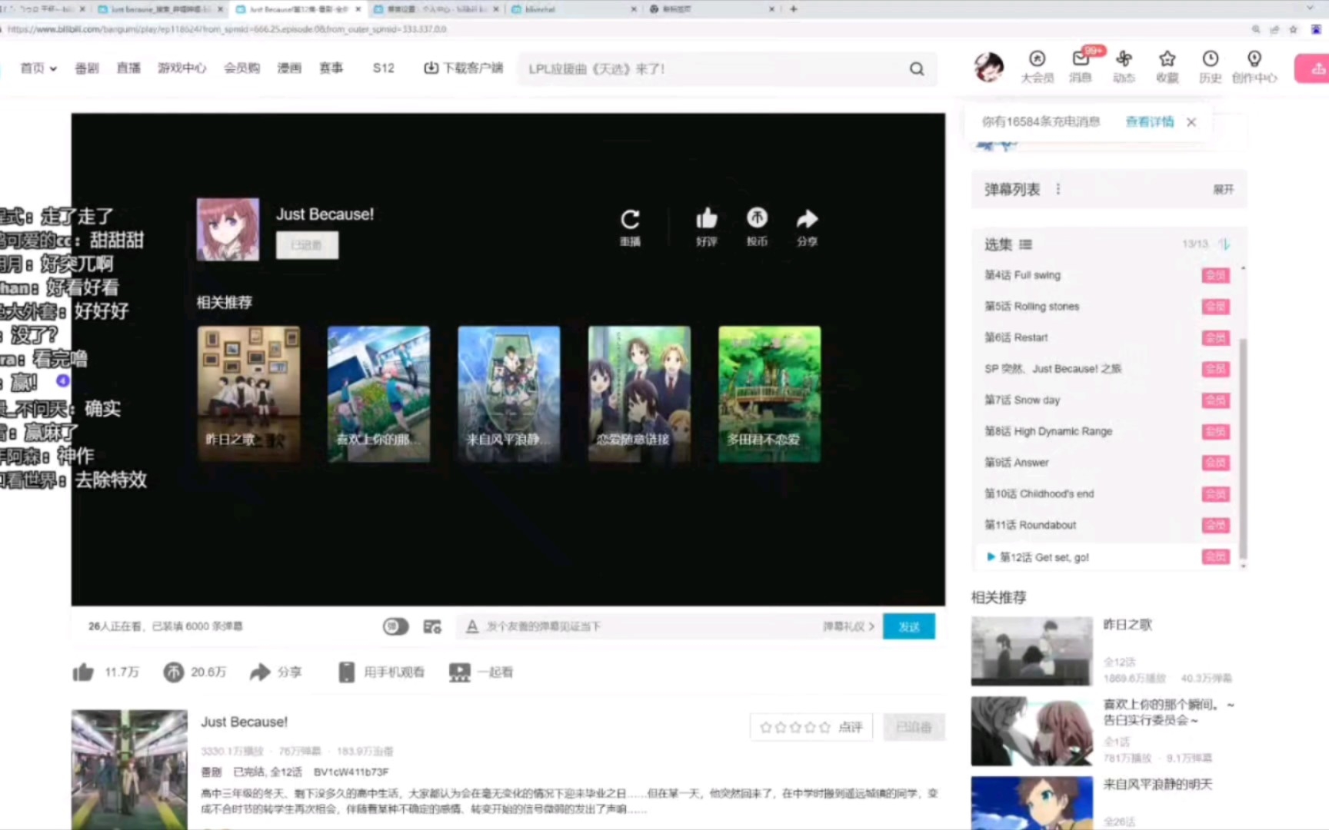This screenshot has height=830, width=1329.
Task: Open the 首页 dropdown in navigation
Action: [x=38, y=68]
